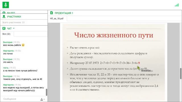Click the participants person icon
Image resolution: width=182 pixels, height=102 pixels.
click(4, 16)
